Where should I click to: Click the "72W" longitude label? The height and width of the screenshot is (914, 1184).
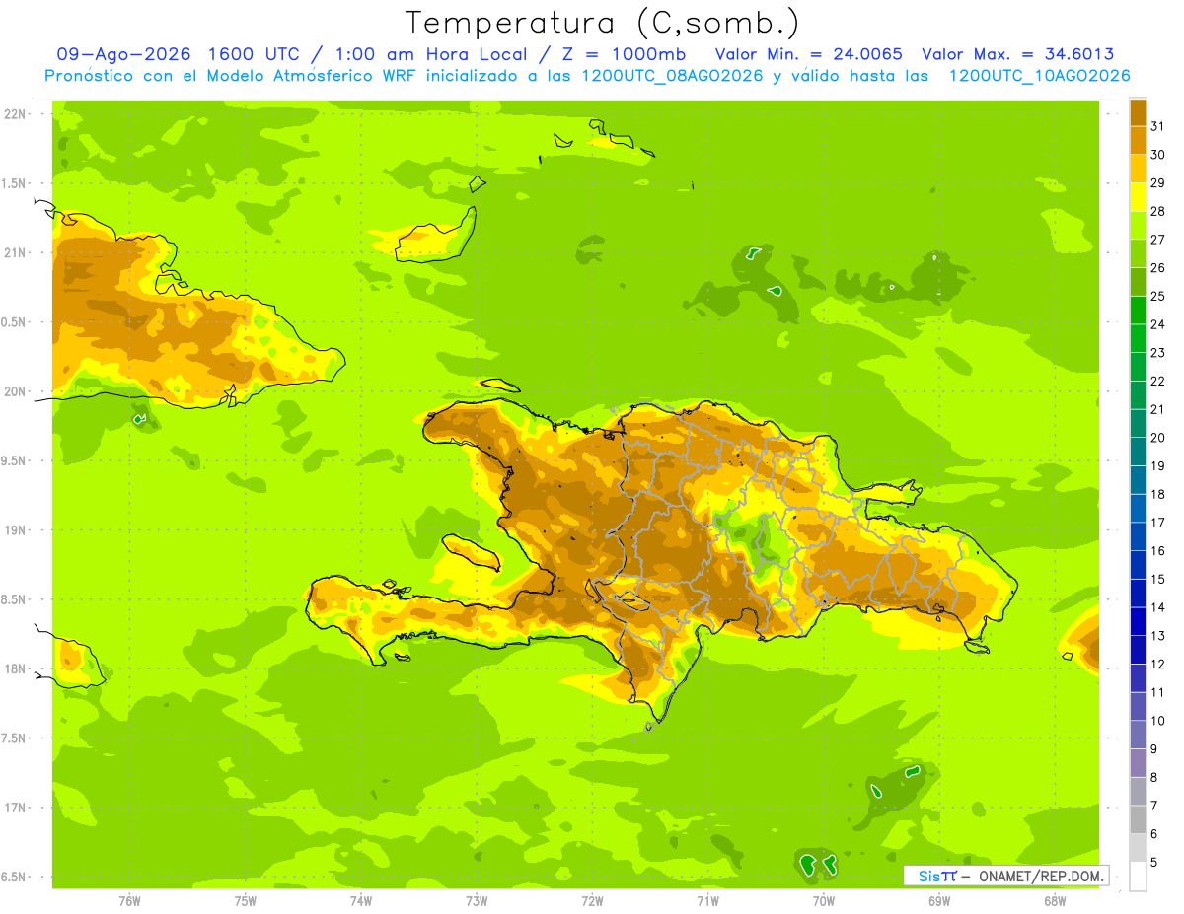[592, 900]
